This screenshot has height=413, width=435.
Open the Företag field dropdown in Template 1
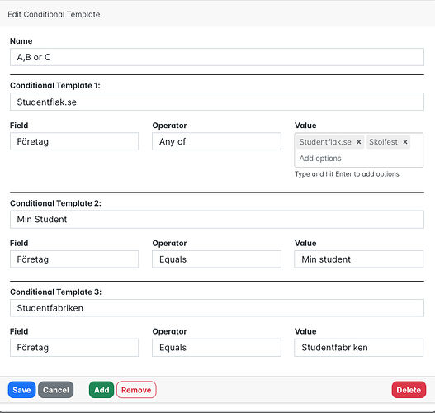coord(74,141)
